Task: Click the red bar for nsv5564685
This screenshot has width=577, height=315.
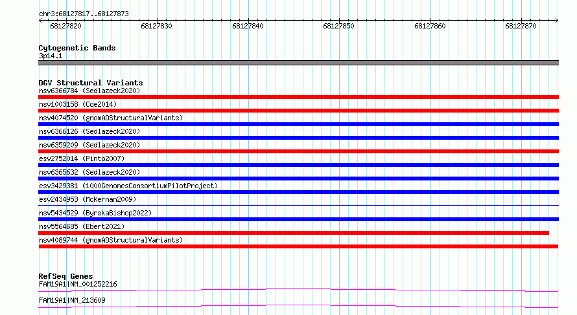Action: click(x=294, y=233)
